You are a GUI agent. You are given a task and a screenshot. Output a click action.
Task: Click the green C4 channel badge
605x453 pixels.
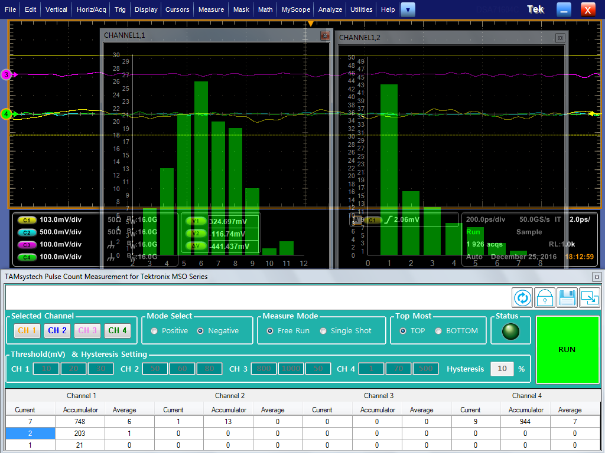pos(27,257)
